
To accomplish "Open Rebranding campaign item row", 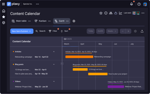I will (x=24, y=57).
